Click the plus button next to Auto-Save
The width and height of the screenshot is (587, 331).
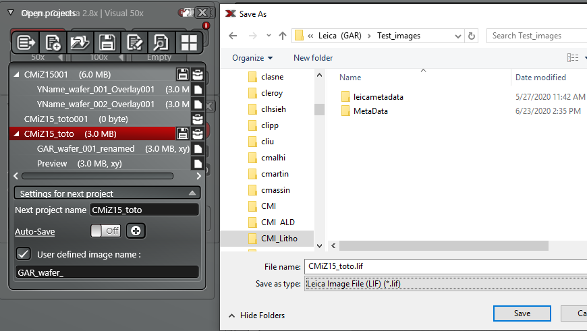[136, 231]
